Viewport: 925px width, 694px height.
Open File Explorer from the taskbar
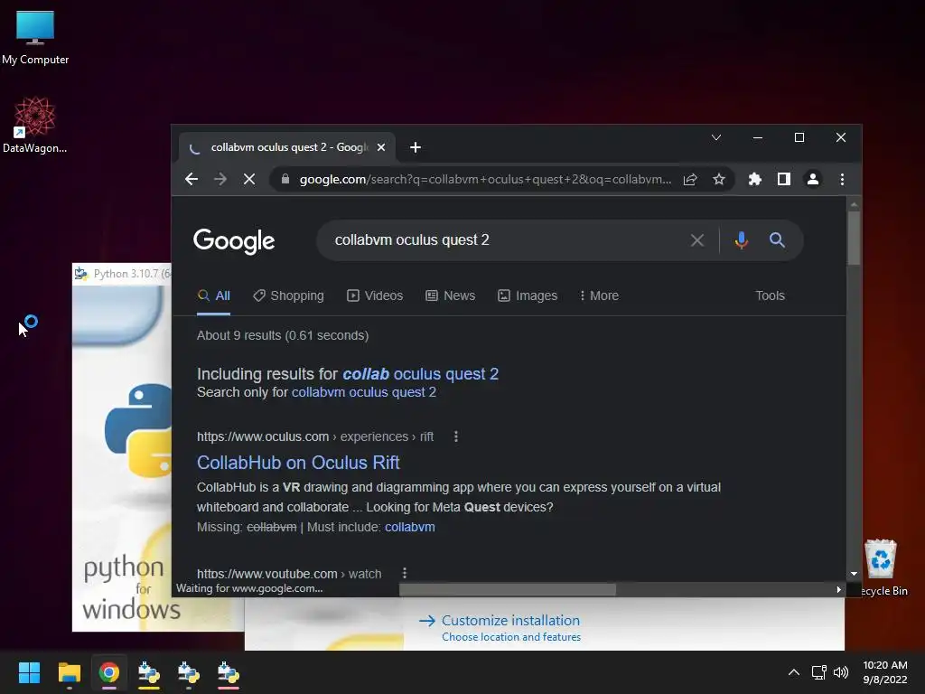pos(69,672)
